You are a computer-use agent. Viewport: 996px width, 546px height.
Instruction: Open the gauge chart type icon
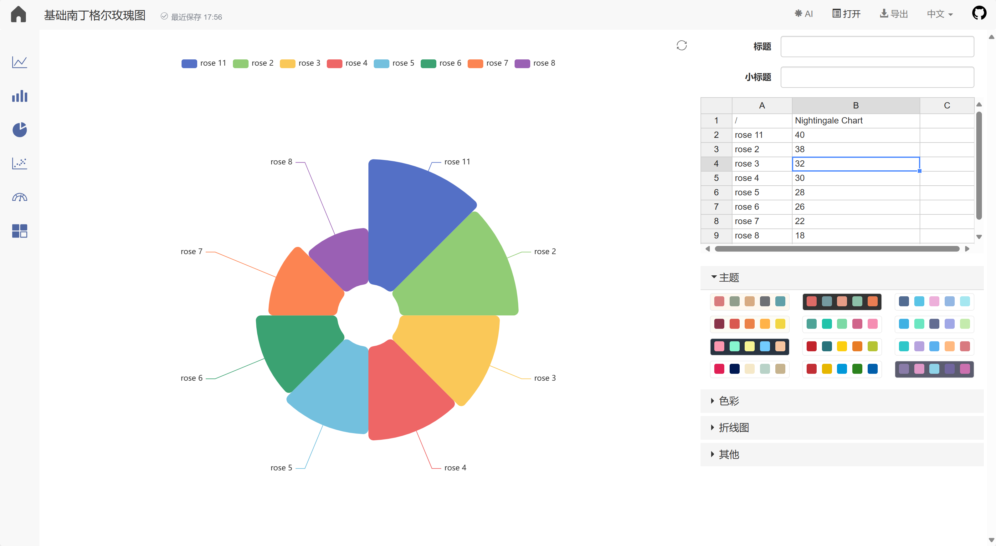(x=19, y=197)
